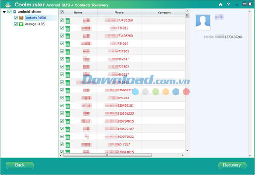Uncheck the checkbox on the 226459161 row
This screenshot has width=255, height=175.
62,105
